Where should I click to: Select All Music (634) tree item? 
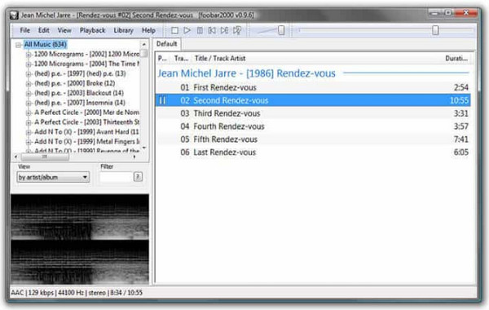pyautogui.click(x=46, y=44)
